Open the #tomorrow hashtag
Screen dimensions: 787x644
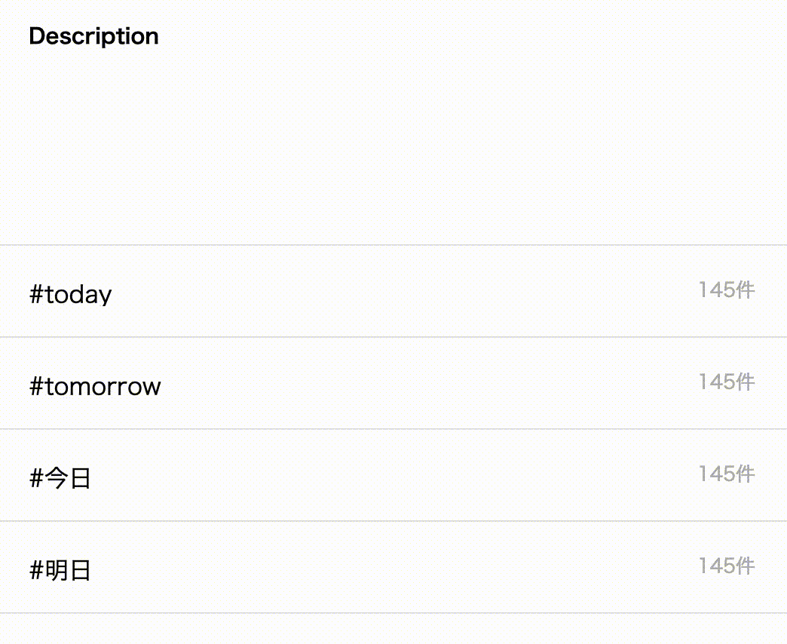[95, 386]
